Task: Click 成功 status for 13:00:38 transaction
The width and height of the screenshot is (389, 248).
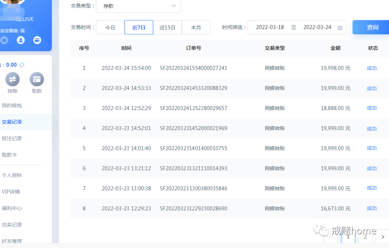Action: 372,188
